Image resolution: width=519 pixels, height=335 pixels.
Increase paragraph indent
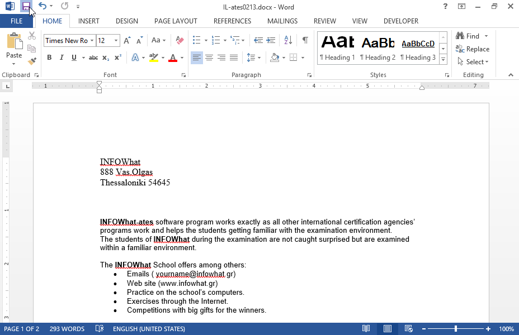pyautogui.click(x=271, y=40)
